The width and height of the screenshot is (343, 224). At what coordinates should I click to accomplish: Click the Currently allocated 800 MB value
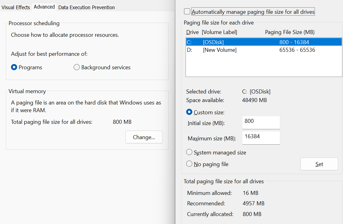point(252,214)
